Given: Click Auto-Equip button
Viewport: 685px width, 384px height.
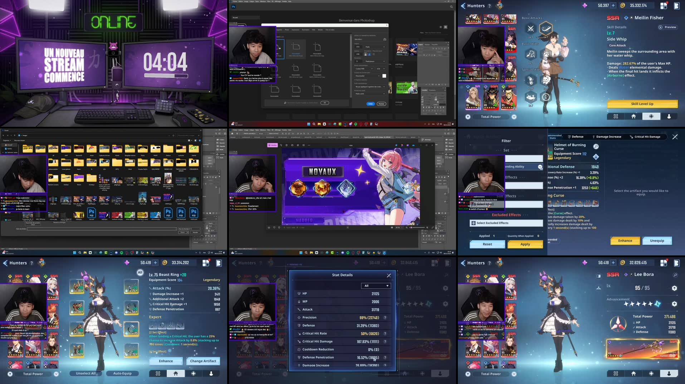Looking at the screenshot, I should point(122,374).
